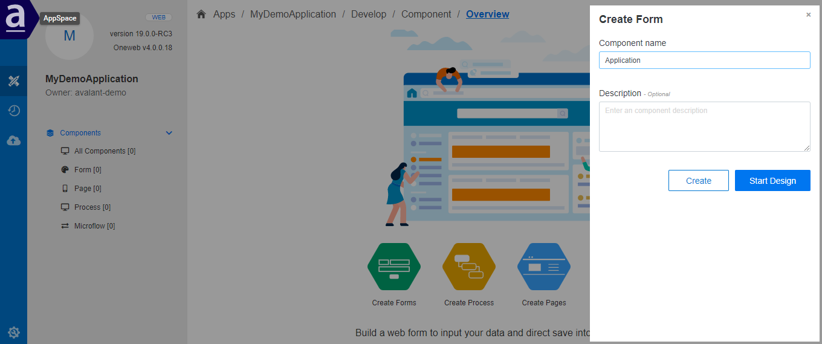Viewport: 822px width, 344px height.
Task: Click the version 19.0.0-RC3 text
Action: (x=141, y=34)
